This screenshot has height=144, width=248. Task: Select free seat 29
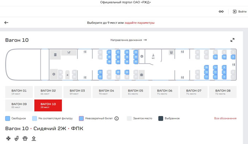point(136,52)
